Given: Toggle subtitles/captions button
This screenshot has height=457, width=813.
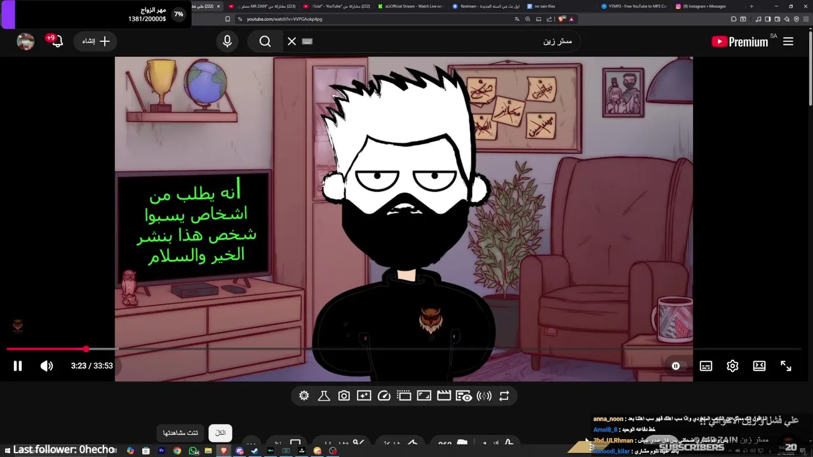Looking at the screenshot, I should (706, 366).
